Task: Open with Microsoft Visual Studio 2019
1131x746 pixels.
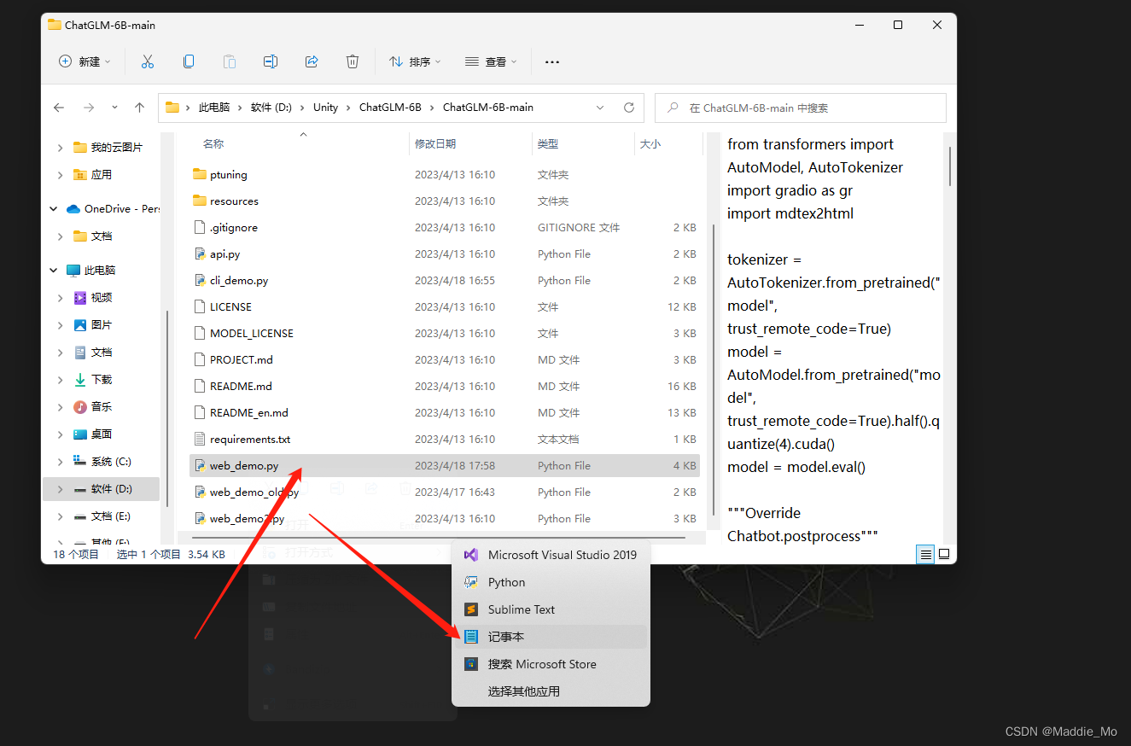Action: click(x=551, y=555)
